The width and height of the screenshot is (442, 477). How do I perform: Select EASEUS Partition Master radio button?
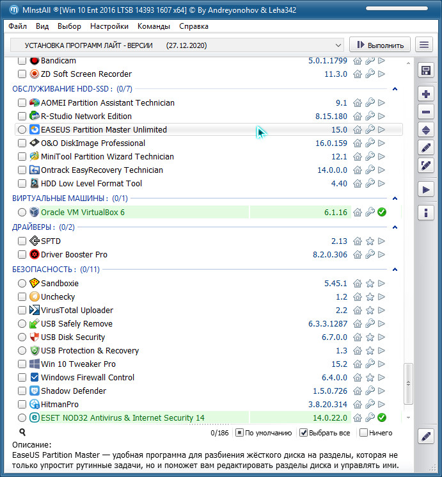pyautogui.click(x=22, y=129)
